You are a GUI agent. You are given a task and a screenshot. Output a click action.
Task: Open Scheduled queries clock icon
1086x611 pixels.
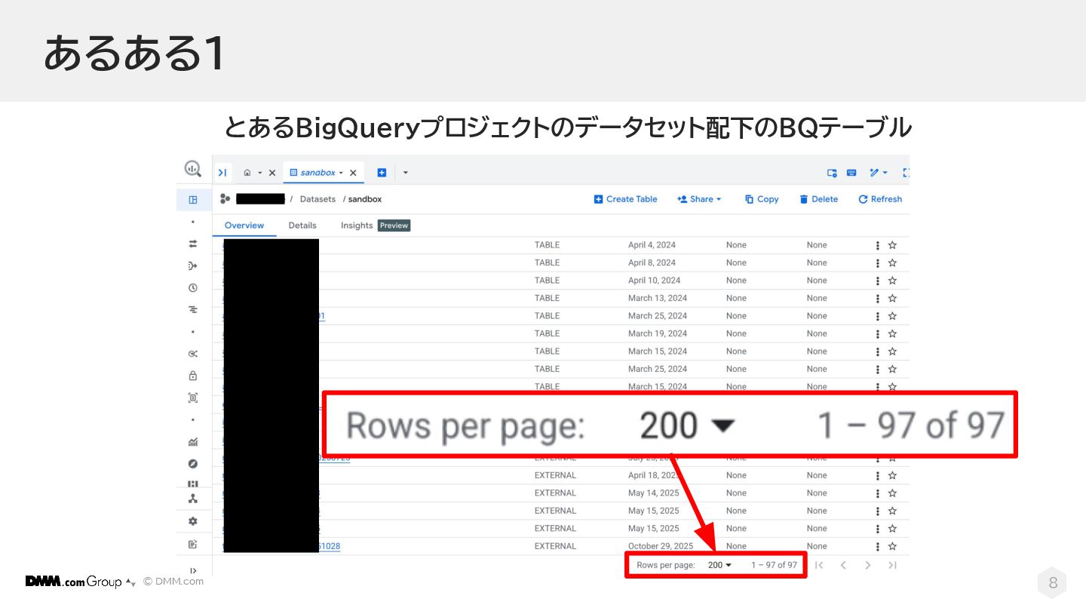193,287
